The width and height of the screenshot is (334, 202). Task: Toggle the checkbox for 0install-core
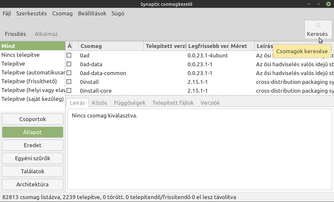(x=69, y=90)
